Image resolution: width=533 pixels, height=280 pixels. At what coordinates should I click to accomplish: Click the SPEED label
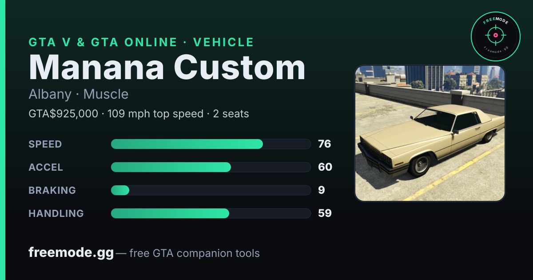[x=45, y=144]
